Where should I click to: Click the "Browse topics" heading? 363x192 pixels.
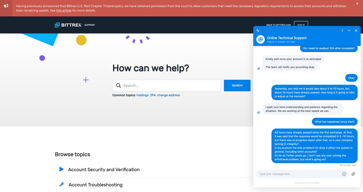pyautogui.click(x=72, y=154)
